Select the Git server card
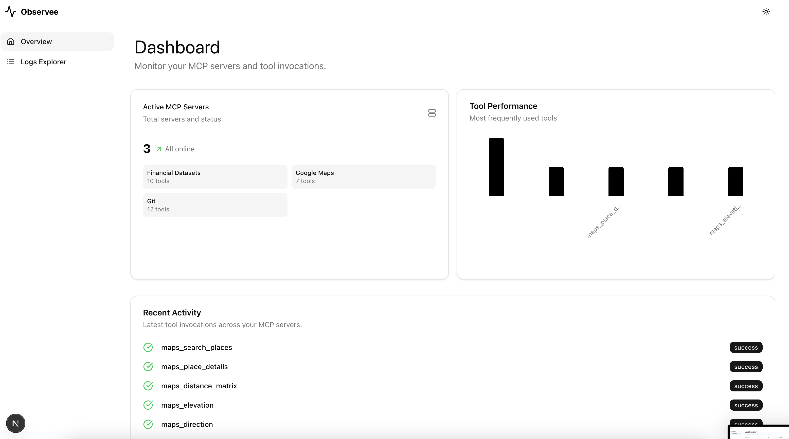The width and height of the screenshot is (789, 439). click(215, 205)
